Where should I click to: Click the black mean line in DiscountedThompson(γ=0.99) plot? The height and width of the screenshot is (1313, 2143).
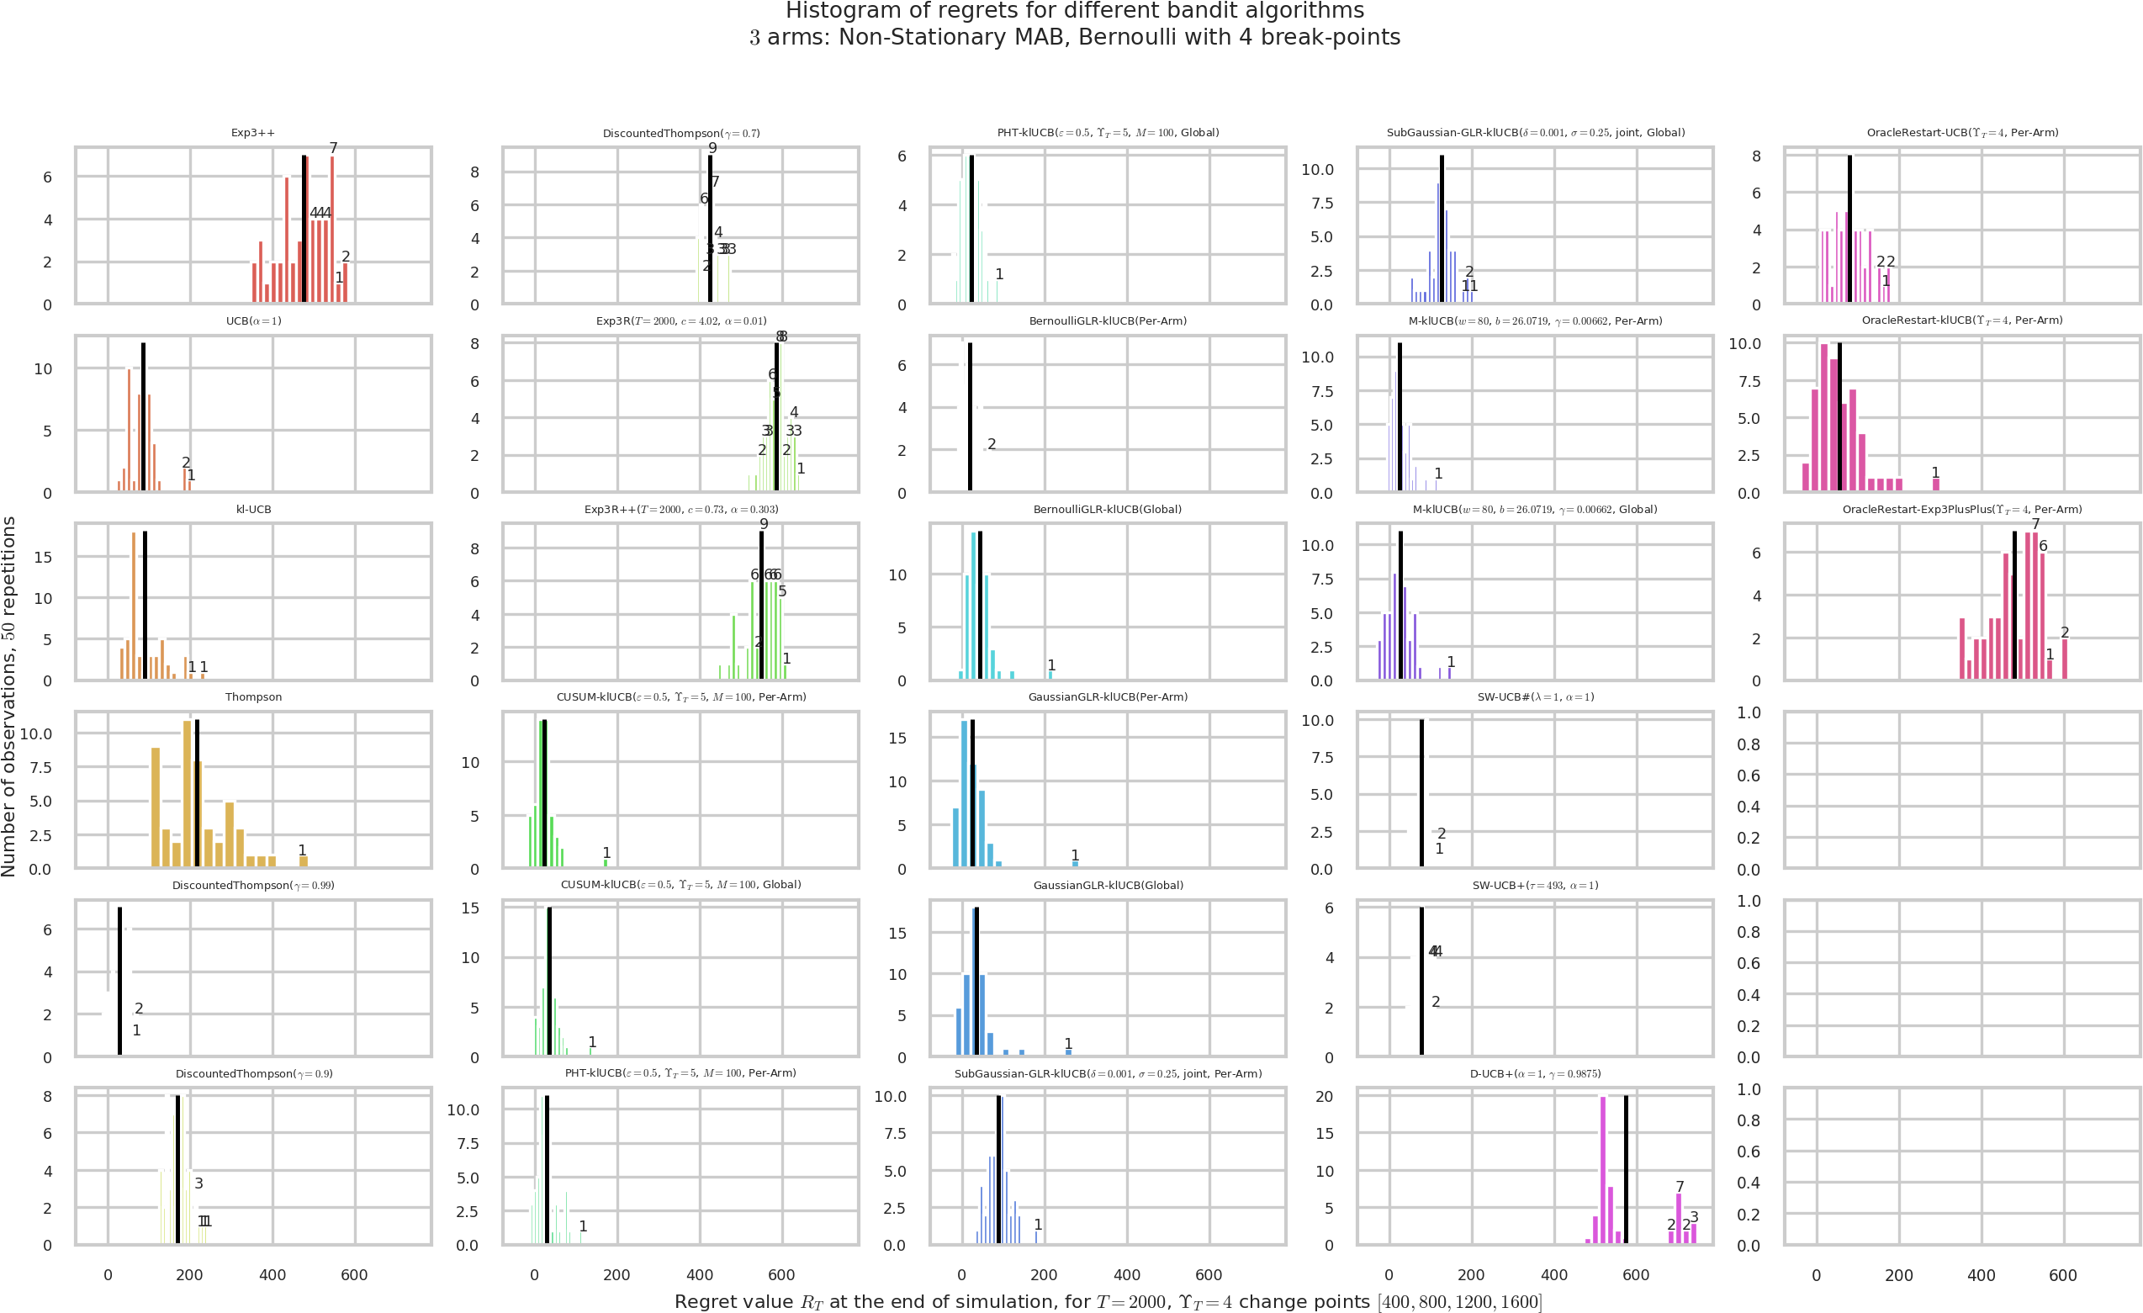click(x=119, y=981)
